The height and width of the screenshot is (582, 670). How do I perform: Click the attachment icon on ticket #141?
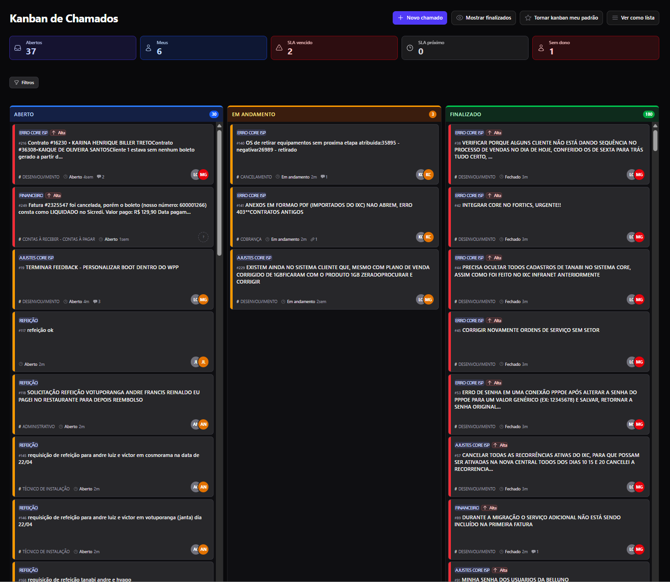(313, 239)
